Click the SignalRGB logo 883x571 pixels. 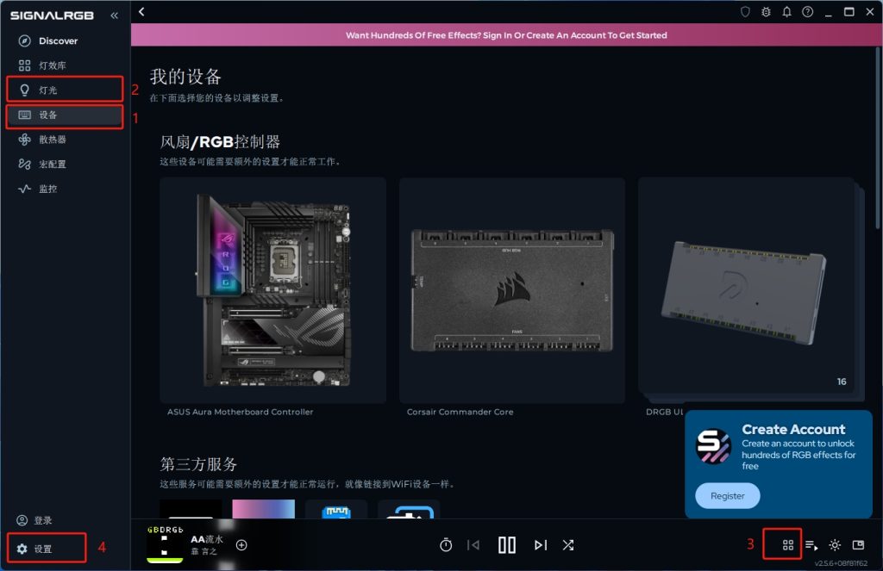52,16
